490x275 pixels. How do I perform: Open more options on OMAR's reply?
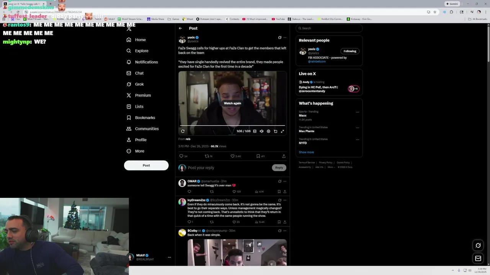(285, 181)
